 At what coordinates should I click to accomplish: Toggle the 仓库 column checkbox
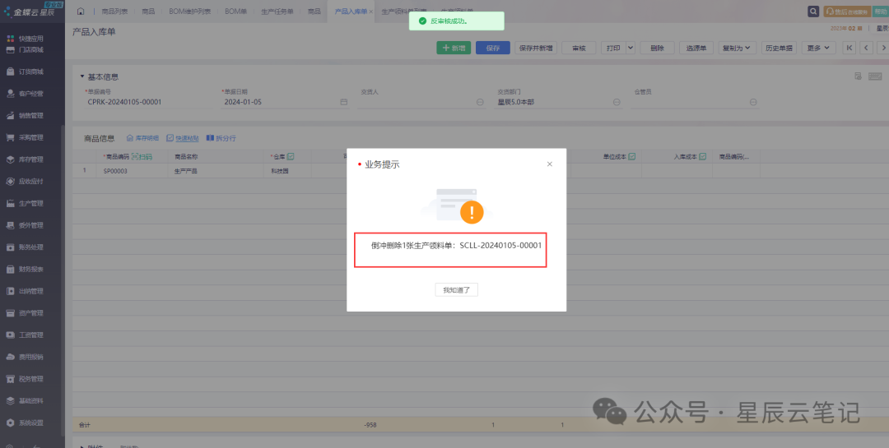pos(291,156)
